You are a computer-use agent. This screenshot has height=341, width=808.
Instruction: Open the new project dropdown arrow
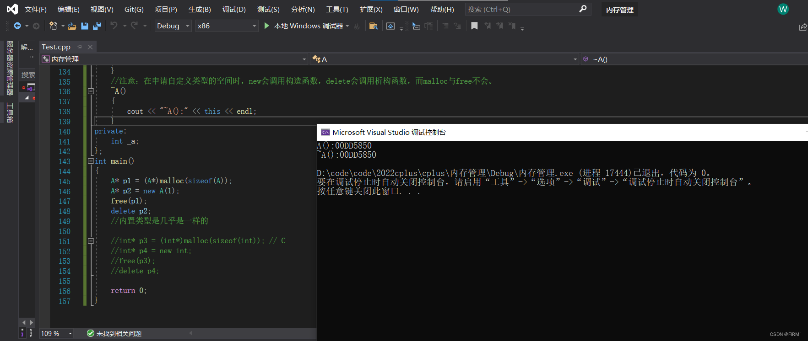[63, 26]
